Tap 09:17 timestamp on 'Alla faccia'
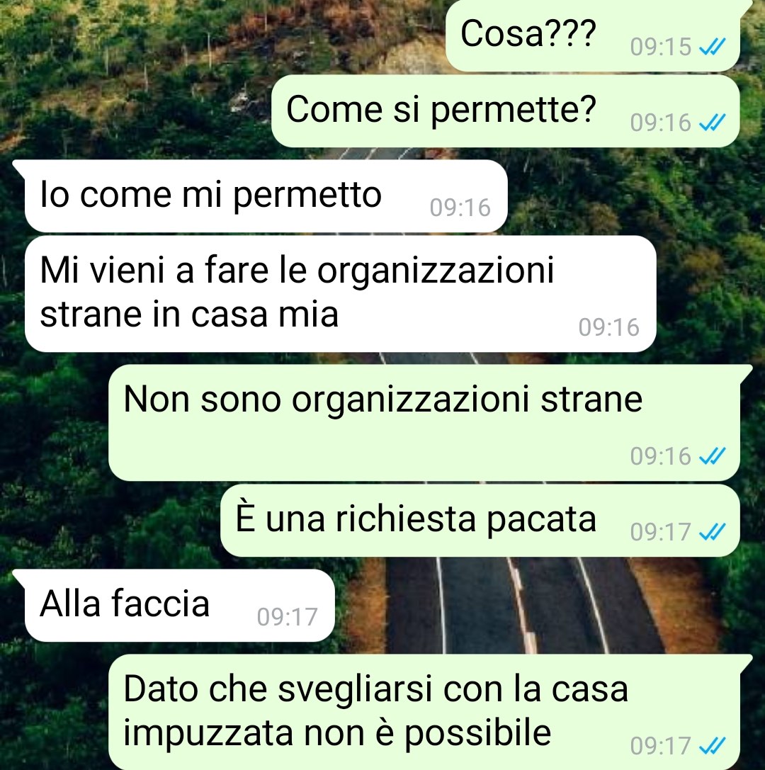 coord(288,617)
